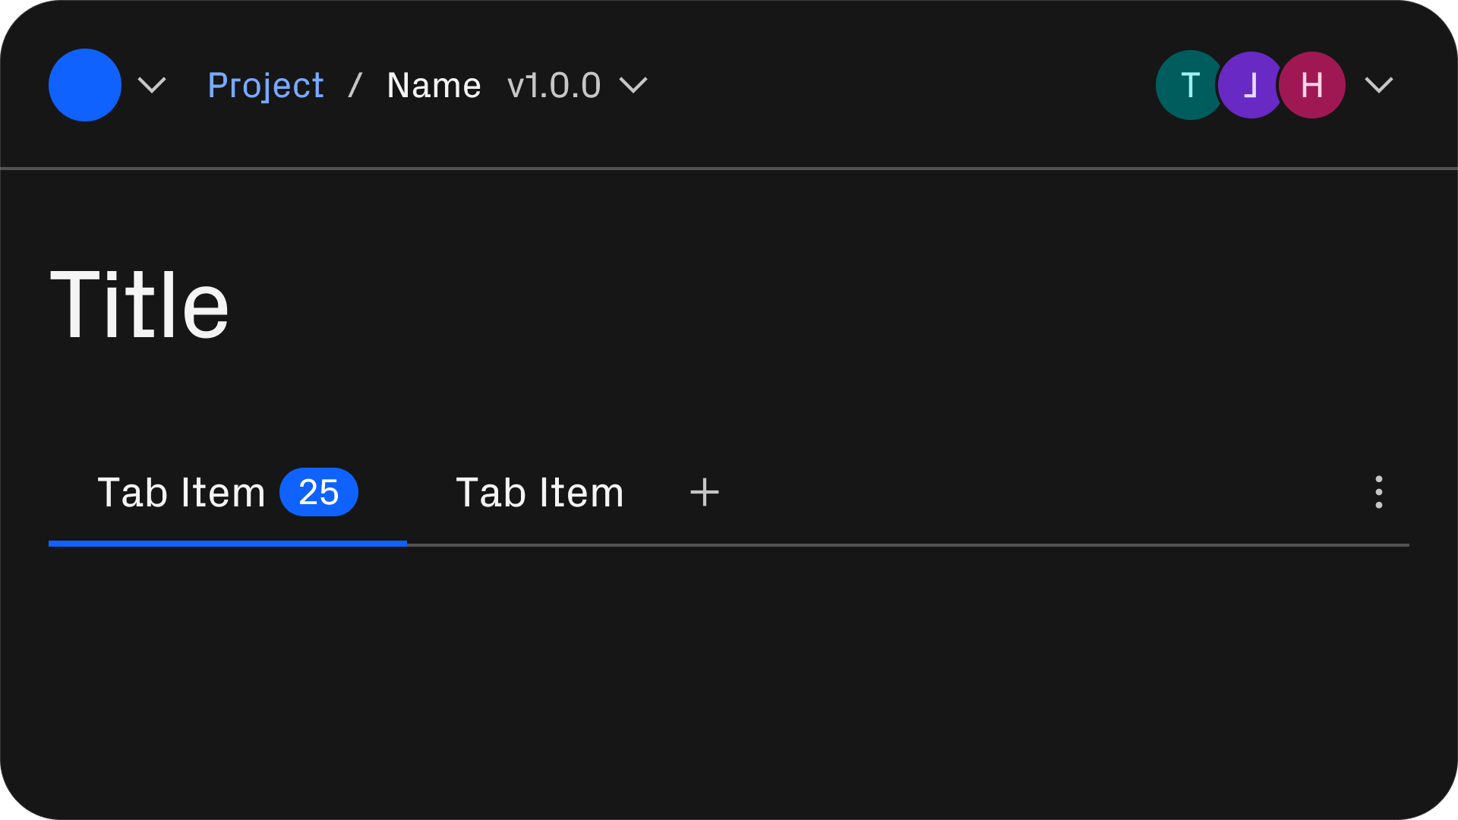Select the Name breadcrumb item
Viewport: 1458px width, 820px height.
click(x=434, y=86)
